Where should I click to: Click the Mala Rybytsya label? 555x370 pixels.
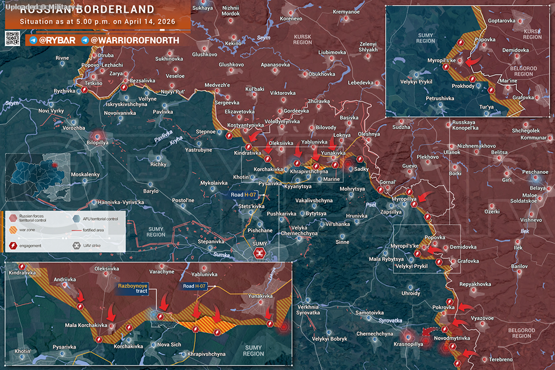386,259
